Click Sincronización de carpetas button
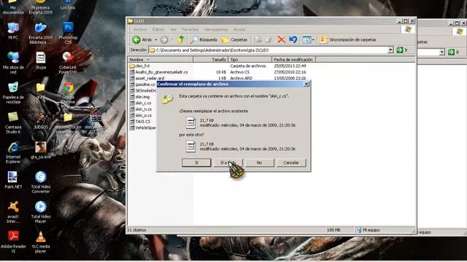 pyautogui.click(x=348, y=39)
